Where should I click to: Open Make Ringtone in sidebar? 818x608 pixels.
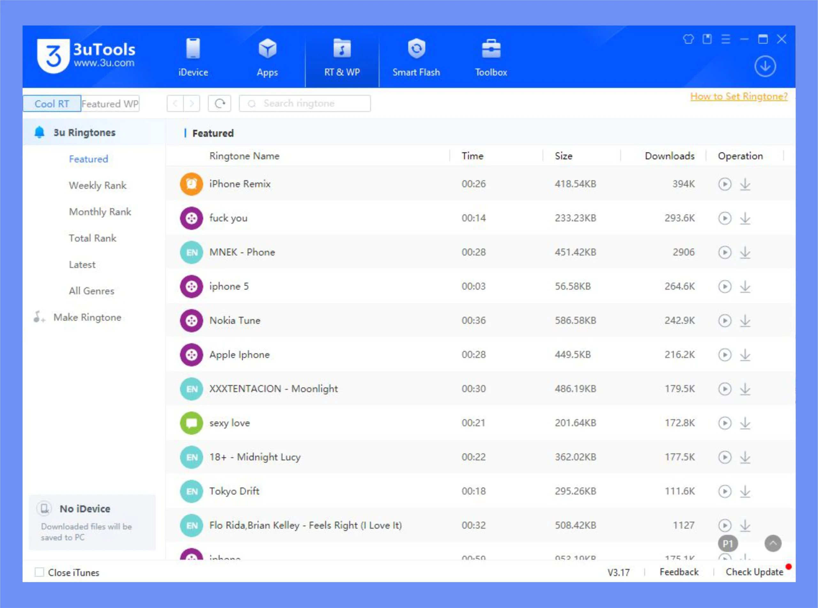click(x=87, y=318)
